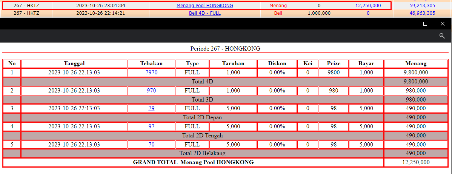Close the popup window
The image size is (452, 174).
point(443,24)
